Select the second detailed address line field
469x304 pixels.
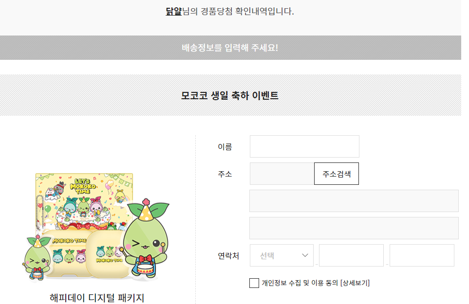point(354,228)
